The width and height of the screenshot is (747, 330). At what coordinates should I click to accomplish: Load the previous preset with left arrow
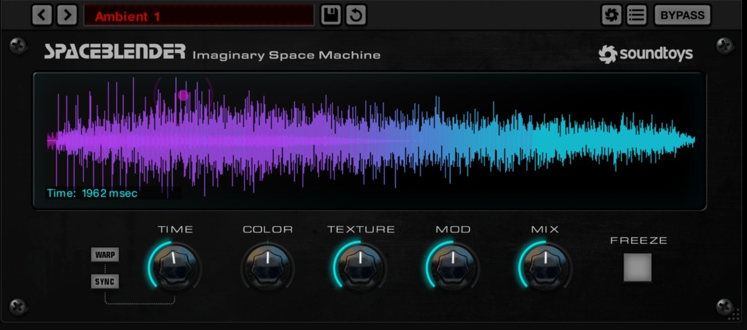click(x=42, y=15)
